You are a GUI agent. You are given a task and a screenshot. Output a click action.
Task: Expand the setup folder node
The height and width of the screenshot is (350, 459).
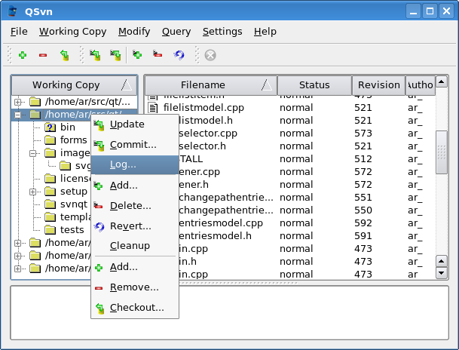pos(33,192)
